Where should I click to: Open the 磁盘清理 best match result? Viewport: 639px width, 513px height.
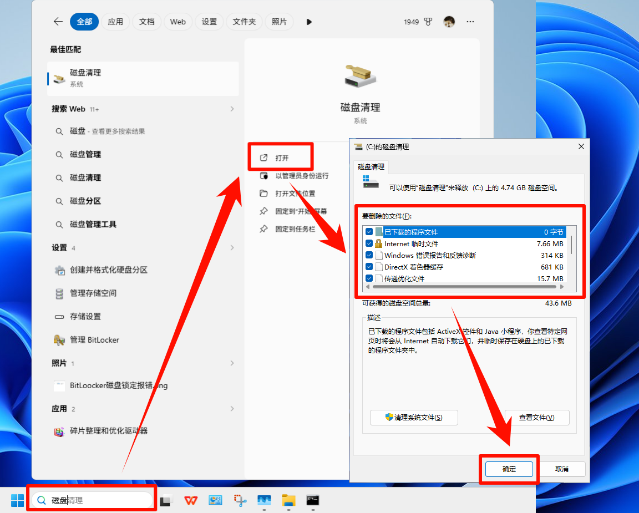click(143, 78)
